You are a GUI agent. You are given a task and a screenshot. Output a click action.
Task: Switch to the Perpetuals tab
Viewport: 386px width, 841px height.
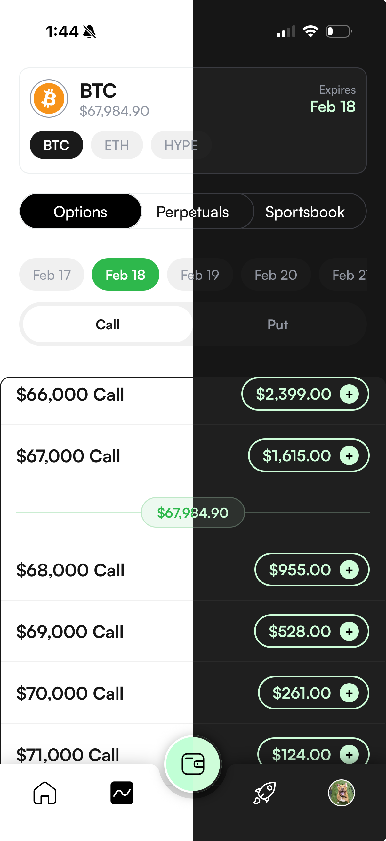click(x=193, y=212)
